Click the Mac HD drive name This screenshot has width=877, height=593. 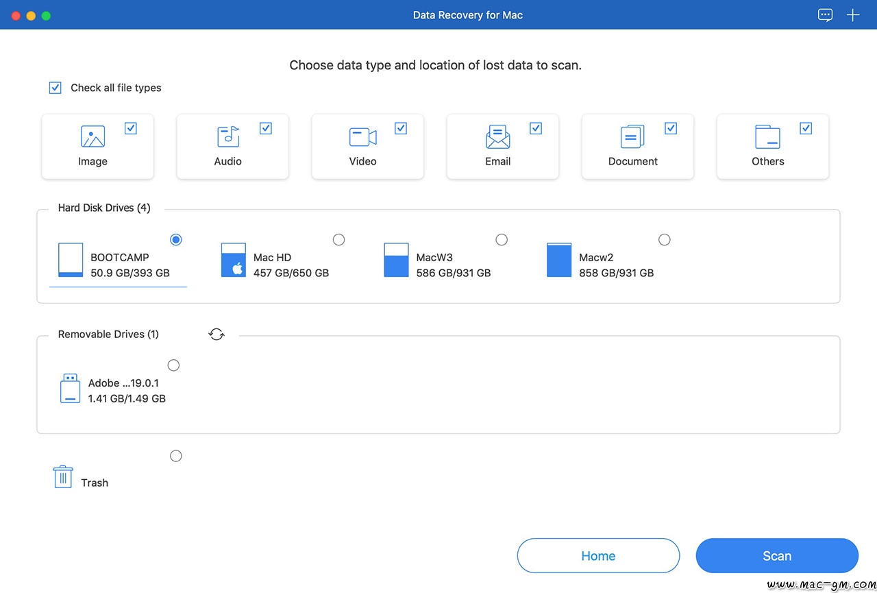(x=272, y=258)
